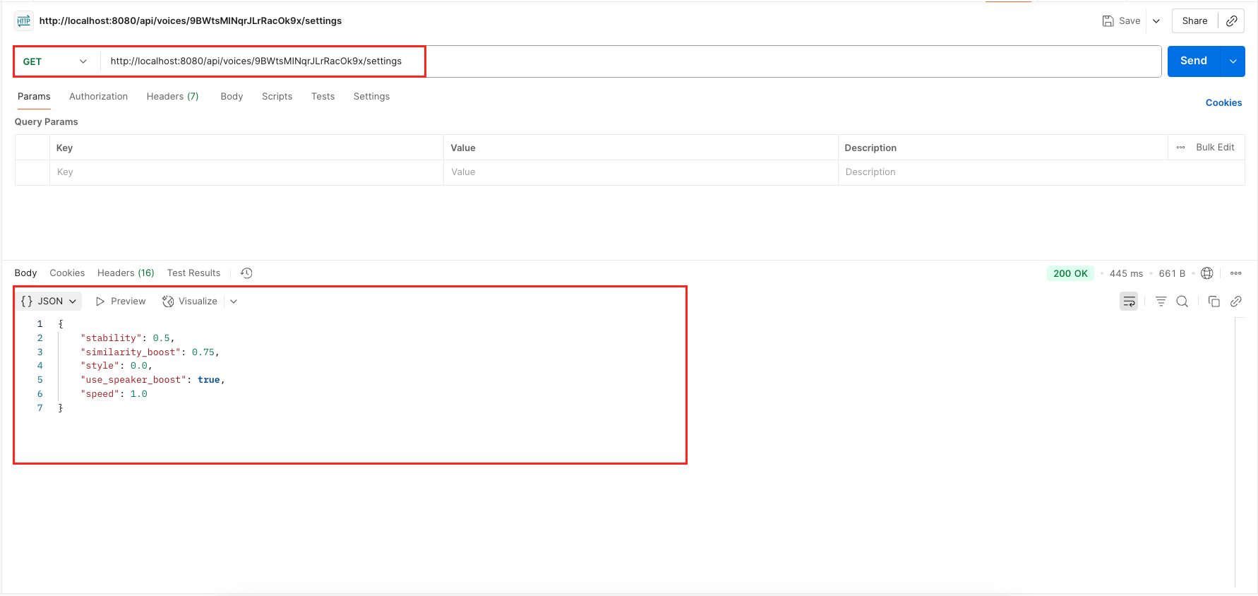
Task: Open the Headers (7) request tab
Action: 172,97
